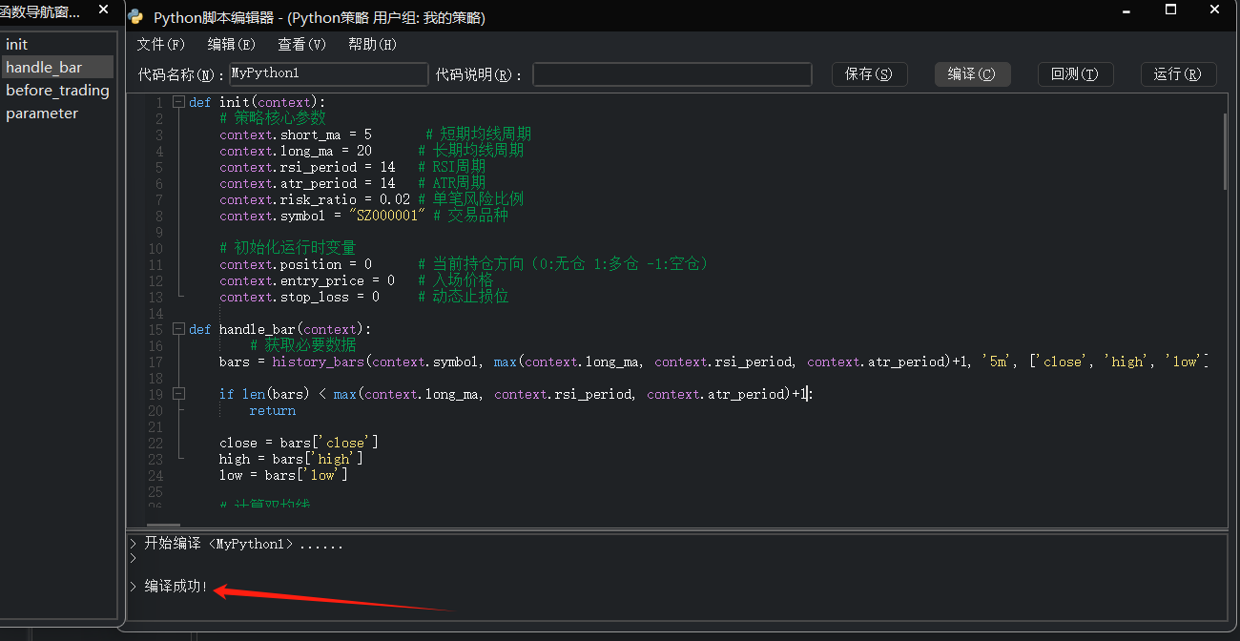Screen dimensions: 1240x641
Task: Select handle_bar in function navigator
Action: click(x=58, y=67)
